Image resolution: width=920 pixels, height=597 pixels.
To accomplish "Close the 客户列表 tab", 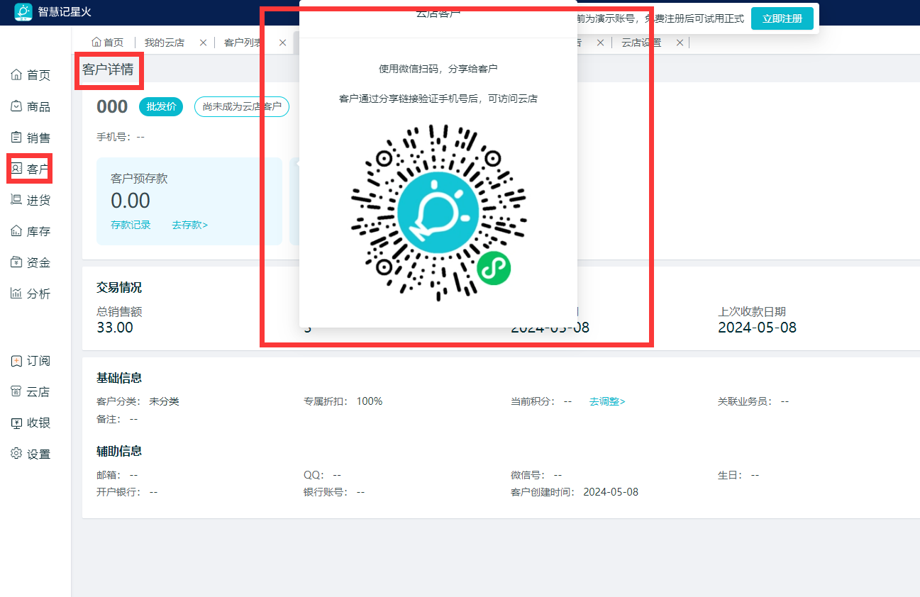I will pyautogui.click(x=282, y=43).
